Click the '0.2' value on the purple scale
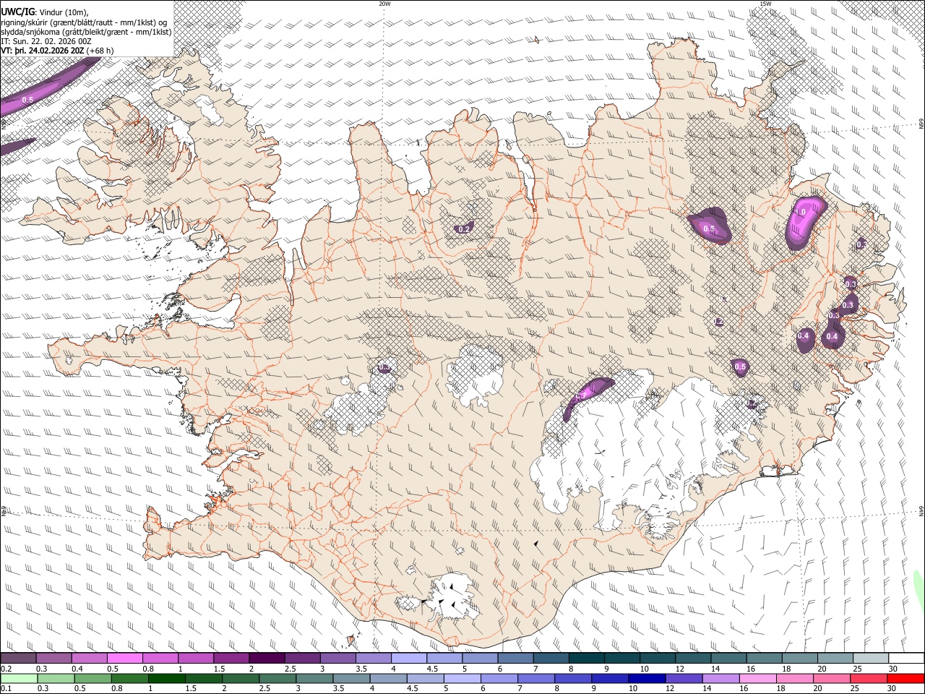 tap(6, 669)
